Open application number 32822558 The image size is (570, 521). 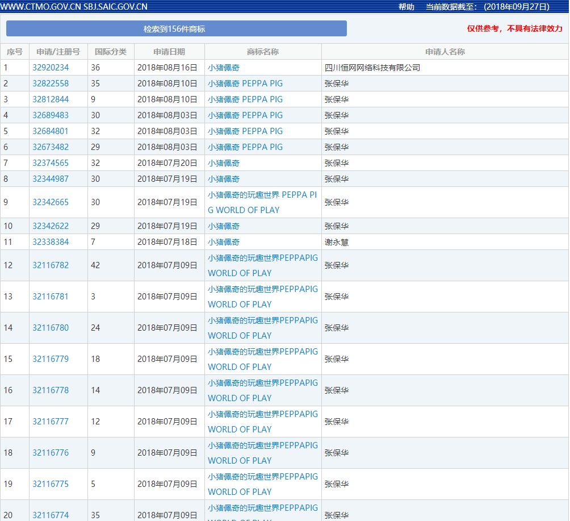(x=51, y=84)
